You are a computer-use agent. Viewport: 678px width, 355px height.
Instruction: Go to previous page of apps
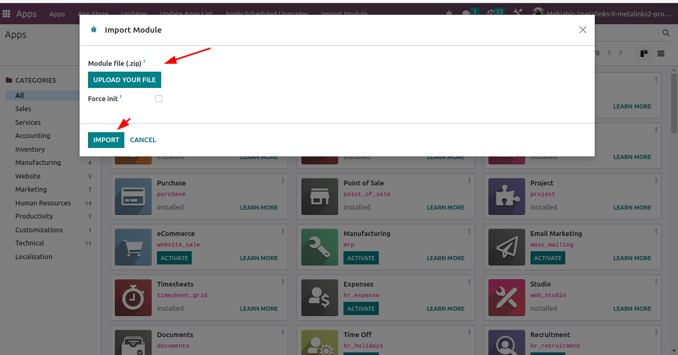coord(610,53)
